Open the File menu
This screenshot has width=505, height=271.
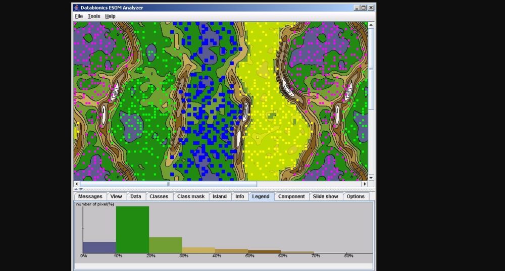79,16
